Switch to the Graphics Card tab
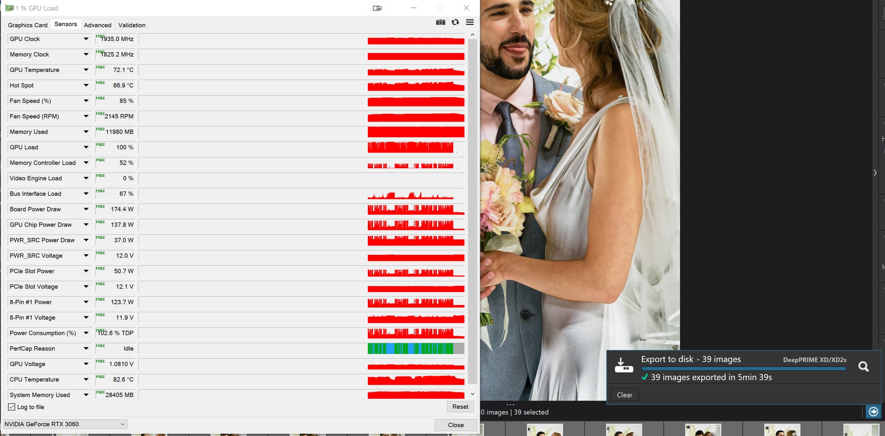The height and width of the screenshot is (436, 885). [28, 25]
